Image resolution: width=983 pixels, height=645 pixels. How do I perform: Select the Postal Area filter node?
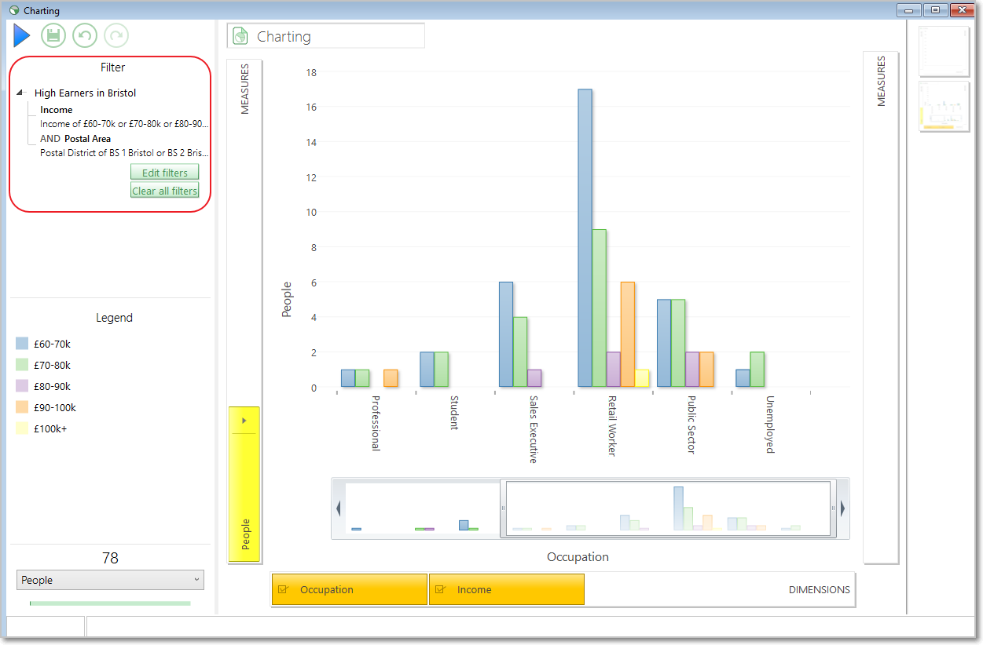(87, 139)
